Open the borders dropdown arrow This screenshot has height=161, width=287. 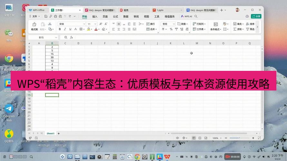coord(84,29)
